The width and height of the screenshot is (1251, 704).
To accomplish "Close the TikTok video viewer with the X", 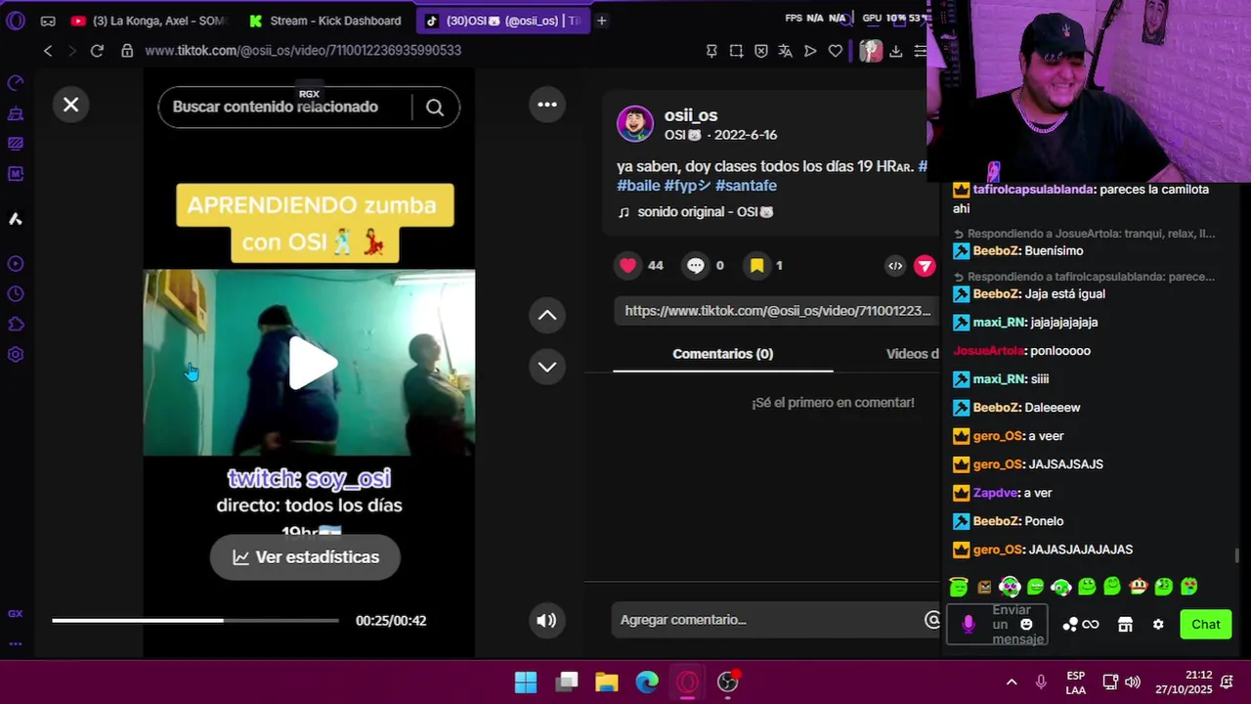I will [70, 105].
